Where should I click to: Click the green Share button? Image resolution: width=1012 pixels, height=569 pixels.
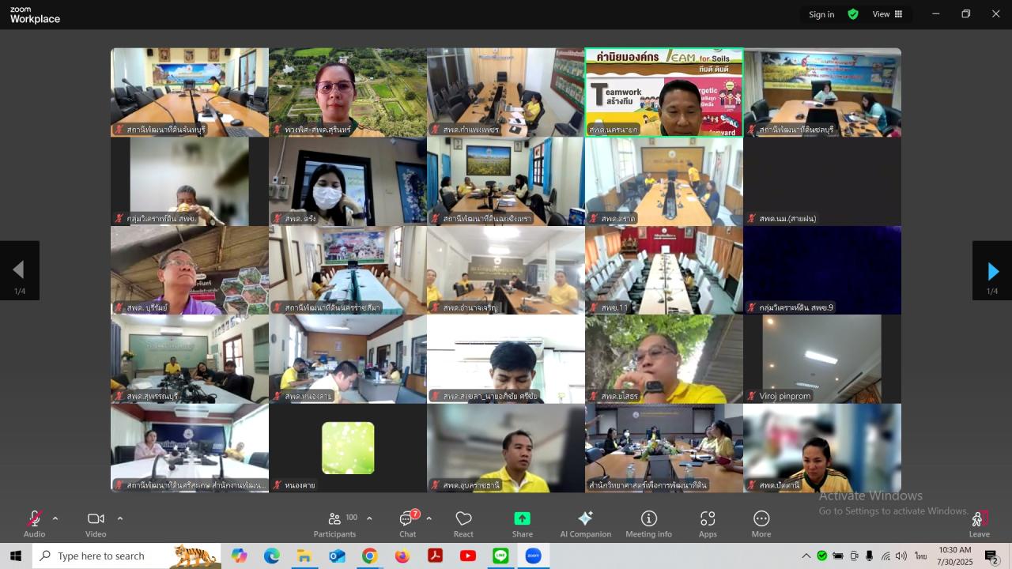click(x=522, y=518)
